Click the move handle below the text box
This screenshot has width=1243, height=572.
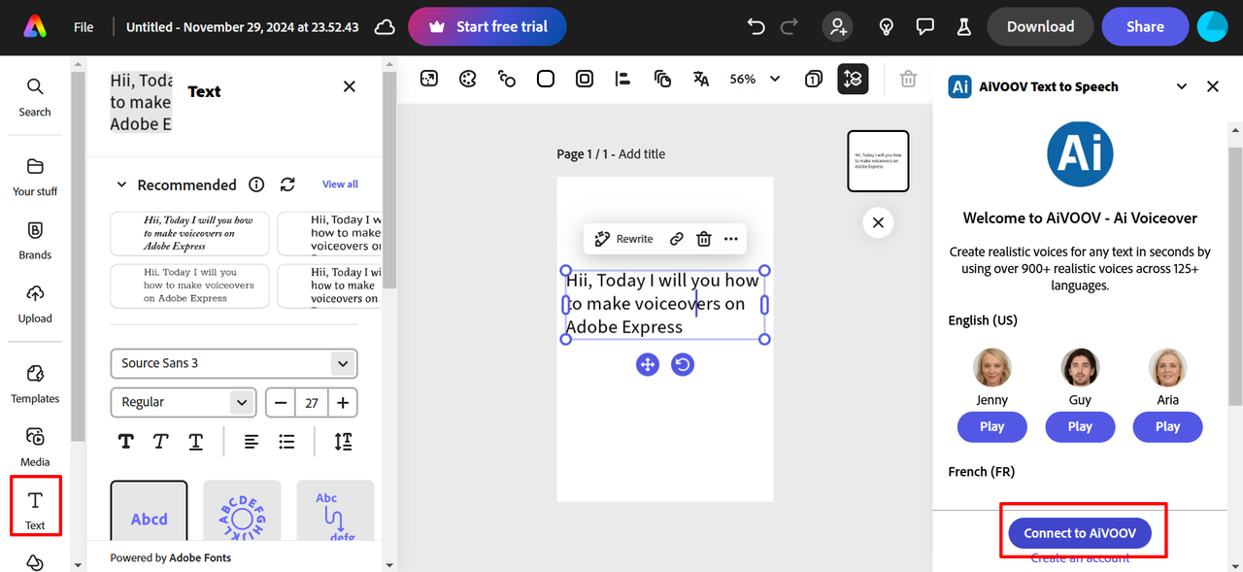(648, 365)
